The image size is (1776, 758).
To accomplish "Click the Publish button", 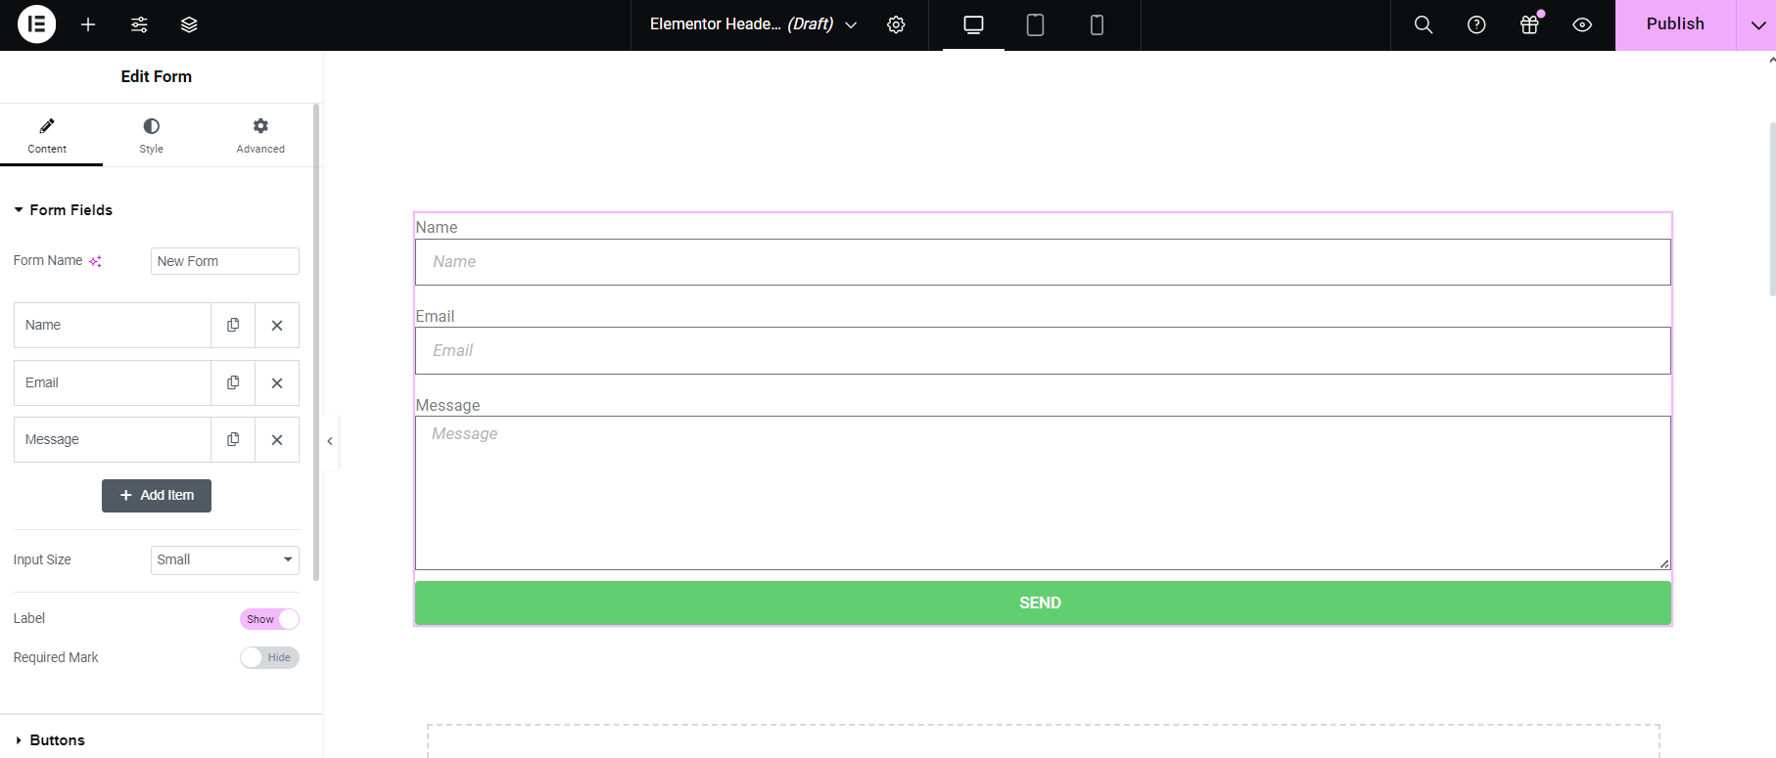I will (x=1675, y=24).
